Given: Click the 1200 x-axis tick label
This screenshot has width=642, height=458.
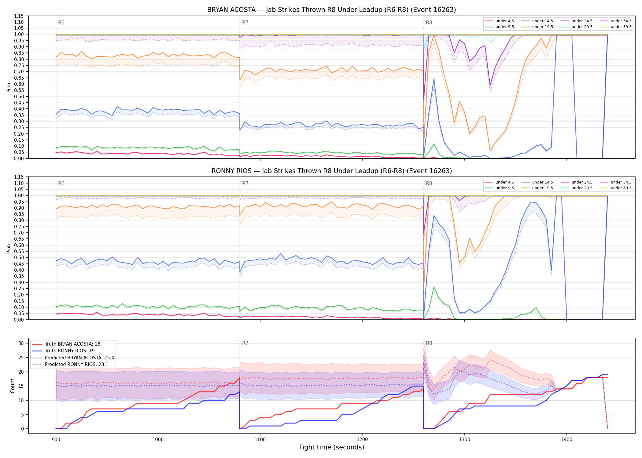Looking at the screenshot, I should click(362, 440).
